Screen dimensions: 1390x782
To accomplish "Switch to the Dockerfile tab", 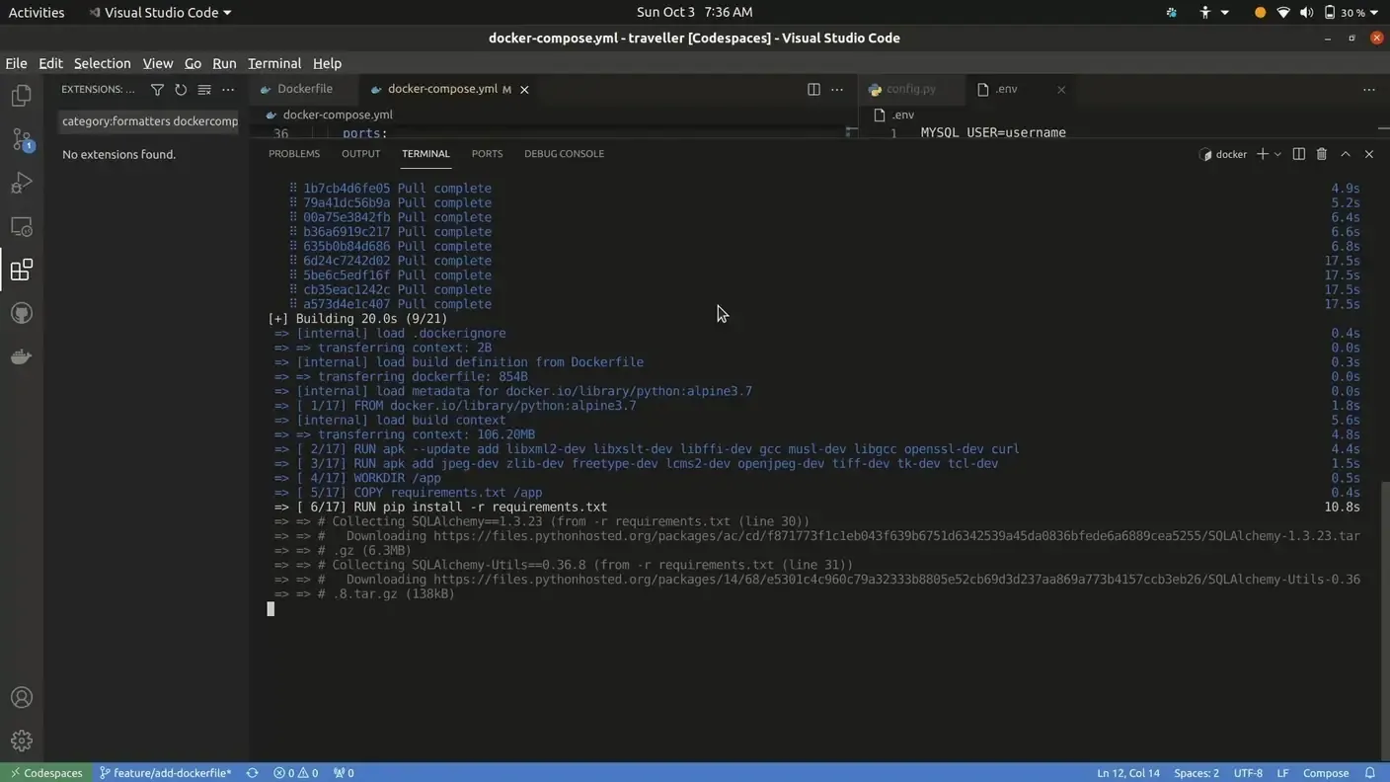I will tap(304, 89).
